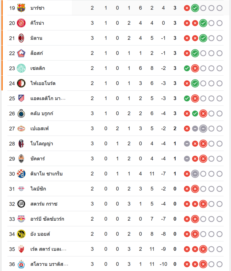The height and width of the screenshot is (271, 231).
Task: Click the Young Boys crest icon
Action: pyautogui.click(x=21, y=234)
